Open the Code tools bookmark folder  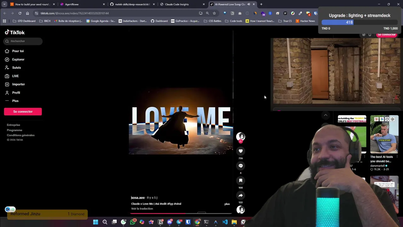(233, 21)
